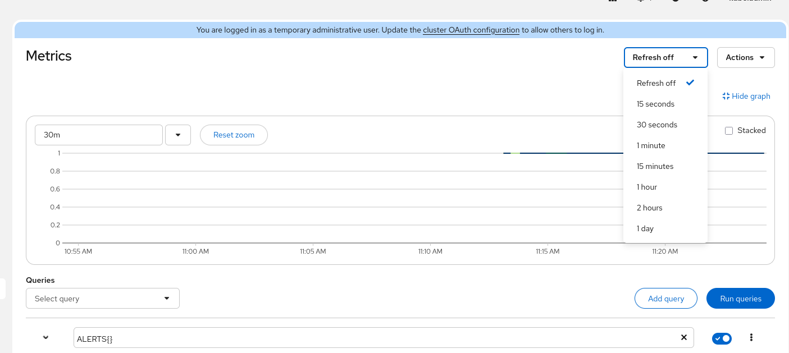789x353 pixels.
Task: Enable the Stacked checkbox
Action: click(x=729, y=131)
